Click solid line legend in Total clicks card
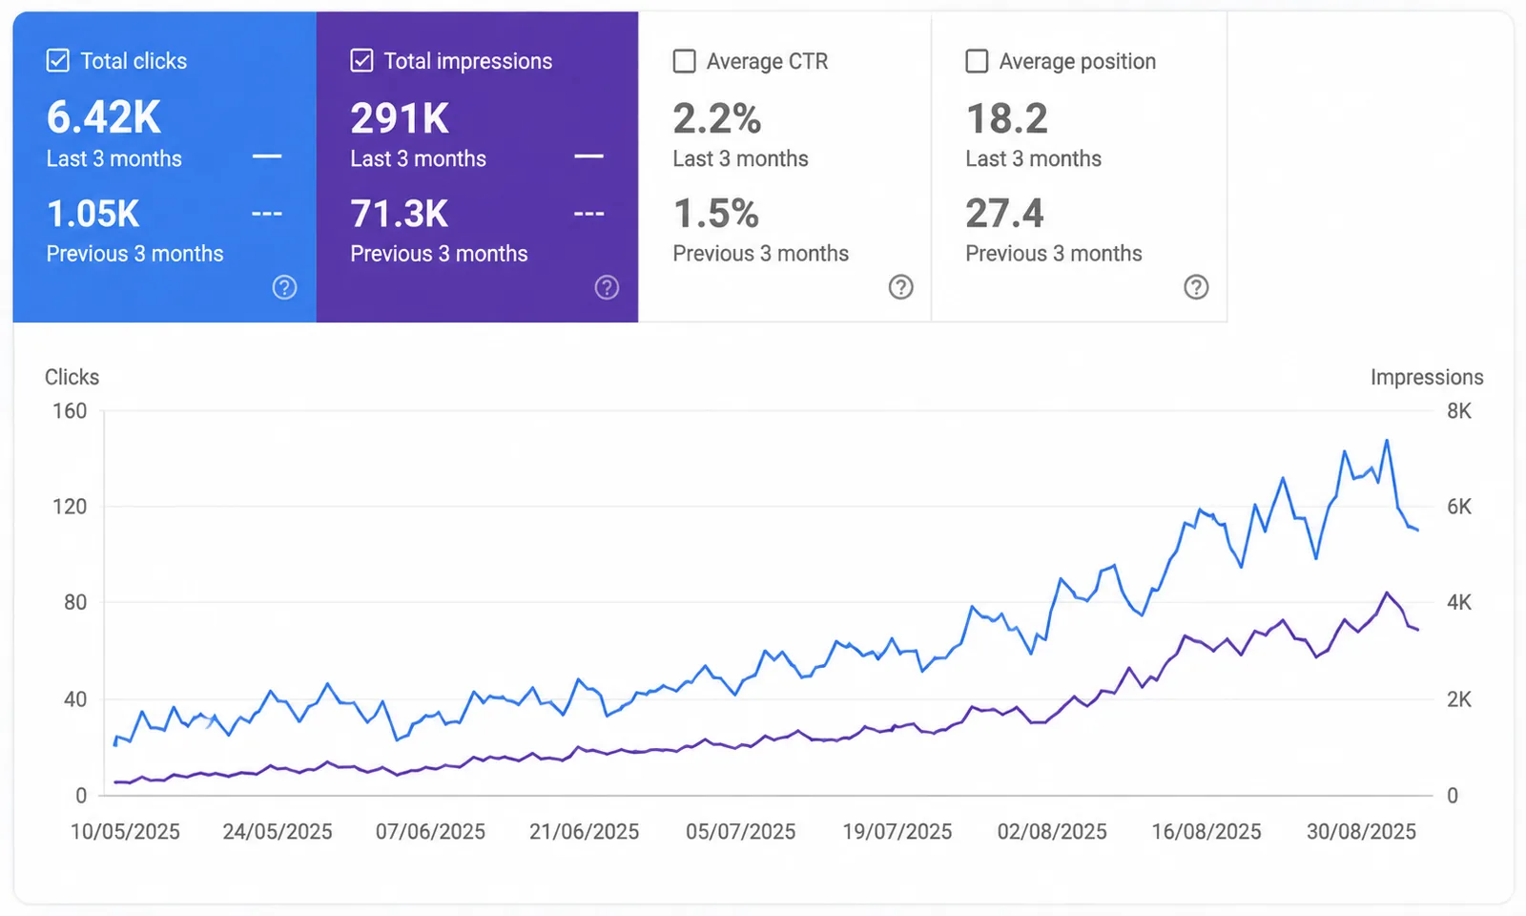This screenshot has width=1526, height=916. [267, 156]
